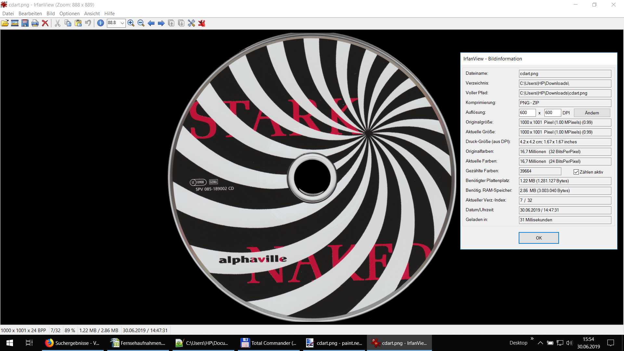The height and width of the screenshot is (351, 624).
Task: Expand the Desktop toolbar chevron
Action: [x=532, y=339]
